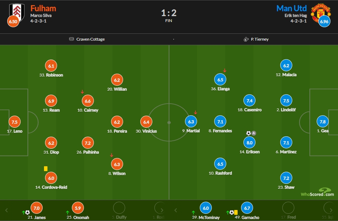Show next Fulham substitutes with right chevron

(x=162, y=210)
